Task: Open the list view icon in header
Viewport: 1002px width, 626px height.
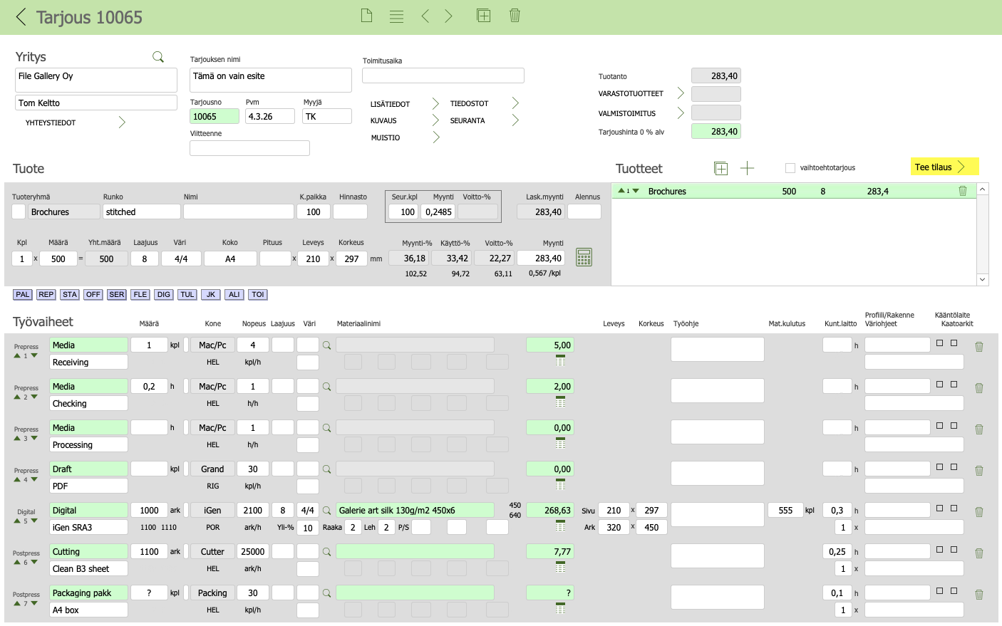Action: click(397, 16)
